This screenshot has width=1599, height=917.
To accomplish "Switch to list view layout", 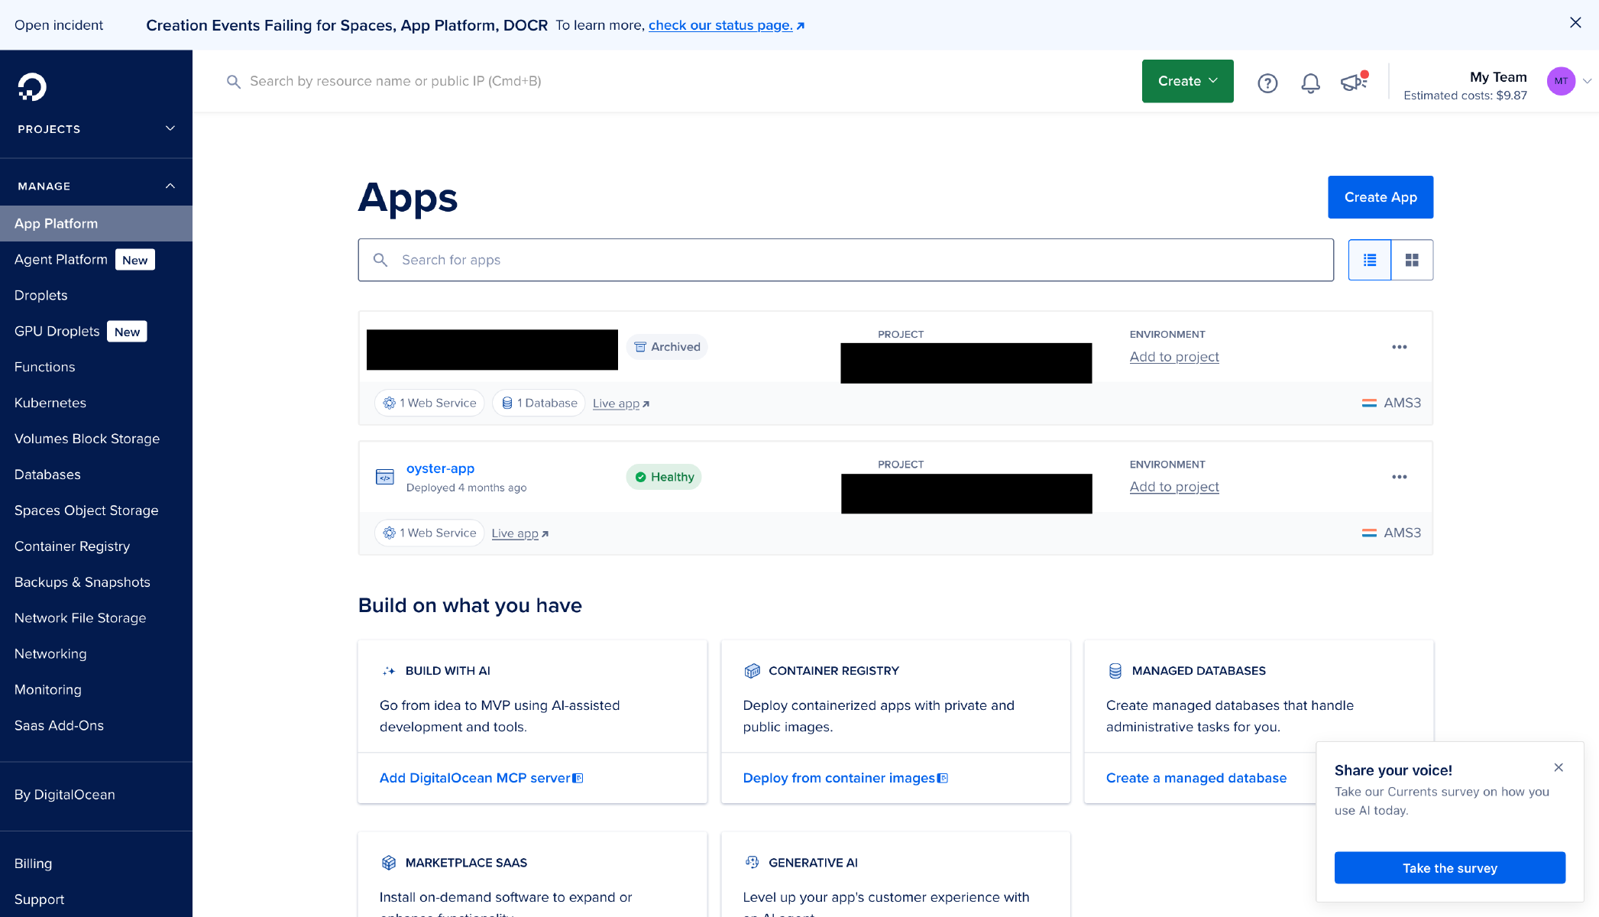I will tap(1370, 260).
